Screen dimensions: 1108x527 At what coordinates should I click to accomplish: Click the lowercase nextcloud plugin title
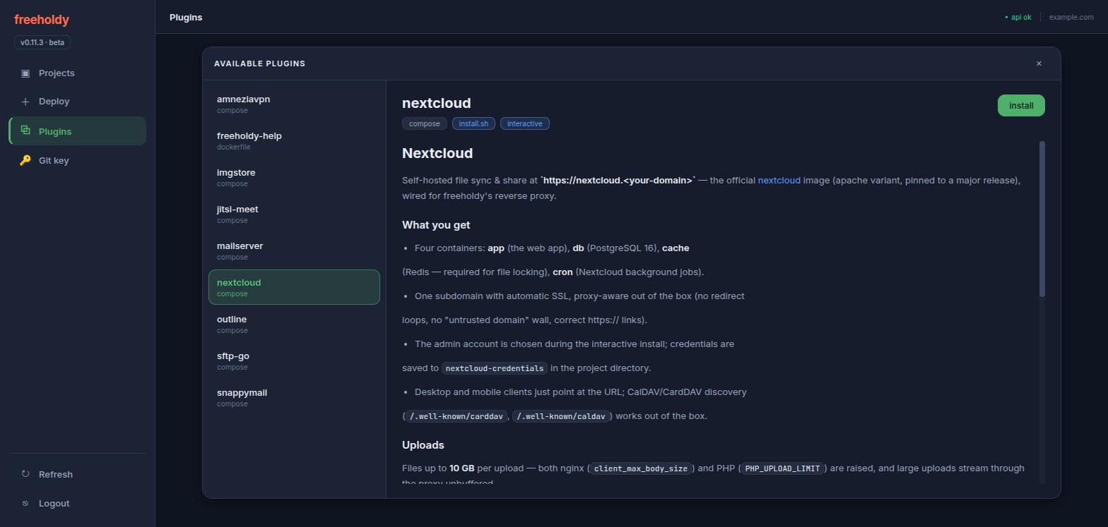pyautogui.click(x=437, y=103)
